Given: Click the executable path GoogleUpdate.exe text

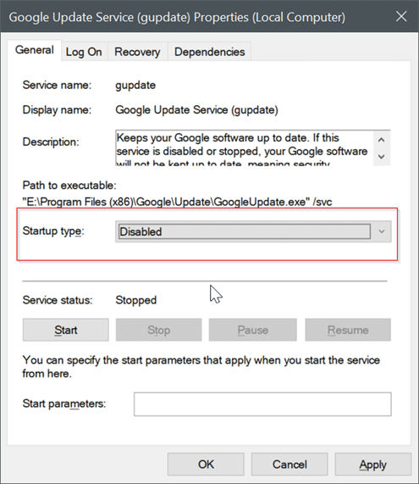Looking at the screenshot, I should click(x=177, y=202).
